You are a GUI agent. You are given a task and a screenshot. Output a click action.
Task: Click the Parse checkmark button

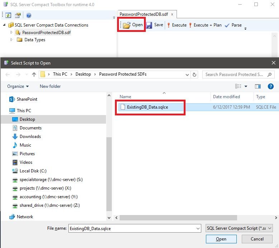click(x=233, y=25)
